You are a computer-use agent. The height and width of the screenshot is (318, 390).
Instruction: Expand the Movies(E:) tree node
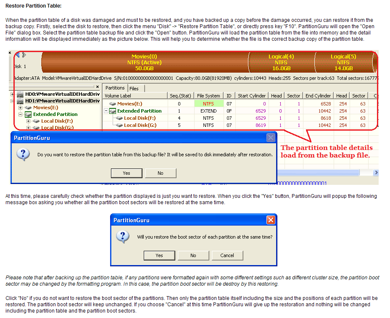pos(21,108)
